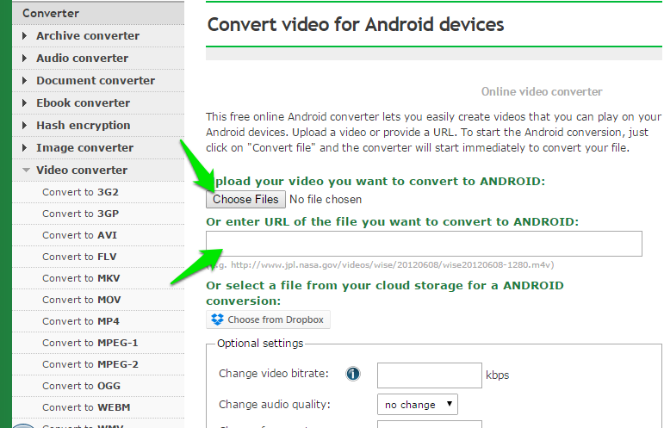Screen dimensions: 664x428
Task: Click the Choose Files button
Action: (x=245, y=200)
